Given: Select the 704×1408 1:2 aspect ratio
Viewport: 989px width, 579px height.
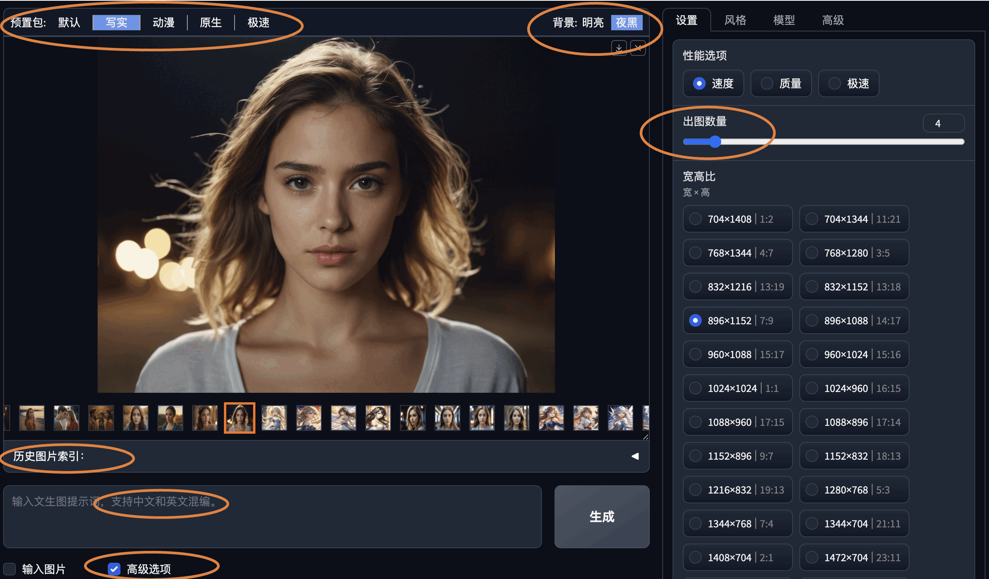Looking at the screenshot, I should [x=737, y=219].
